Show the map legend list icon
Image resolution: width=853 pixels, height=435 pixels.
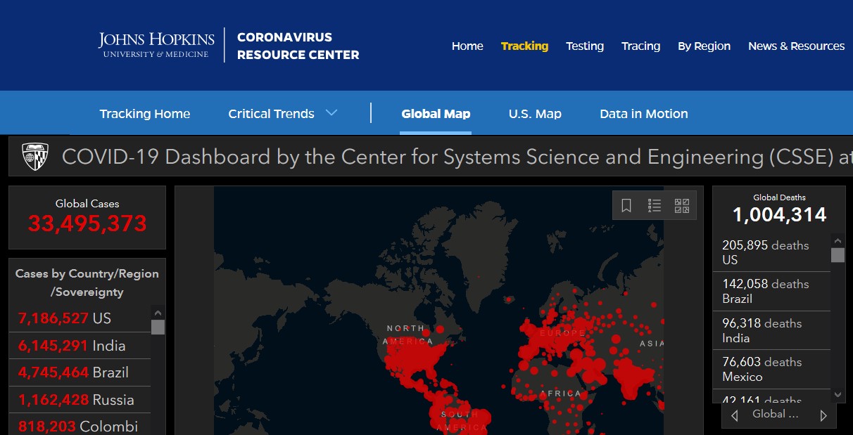pyautogui.click(x=655, y=205)
